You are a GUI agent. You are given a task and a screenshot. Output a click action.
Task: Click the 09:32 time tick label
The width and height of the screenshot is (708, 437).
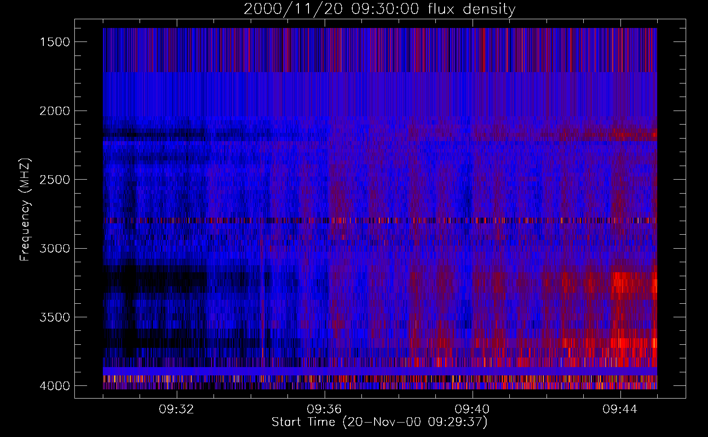pyautogui.click(x=177, y=409)
